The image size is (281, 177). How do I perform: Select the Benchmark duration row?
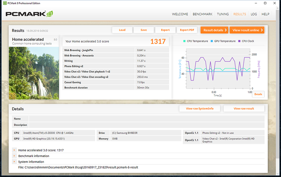point(116,87)
